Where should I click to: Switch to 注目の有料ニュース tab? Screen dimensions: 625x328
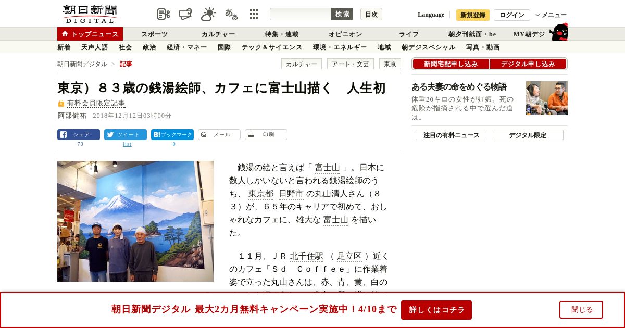pyautogui.click(x=452, y=135)
